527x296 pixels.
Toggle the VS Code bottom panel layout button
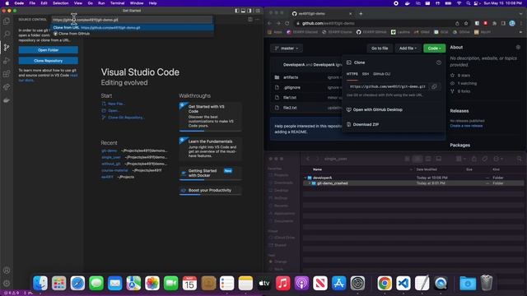pos(243,11)
